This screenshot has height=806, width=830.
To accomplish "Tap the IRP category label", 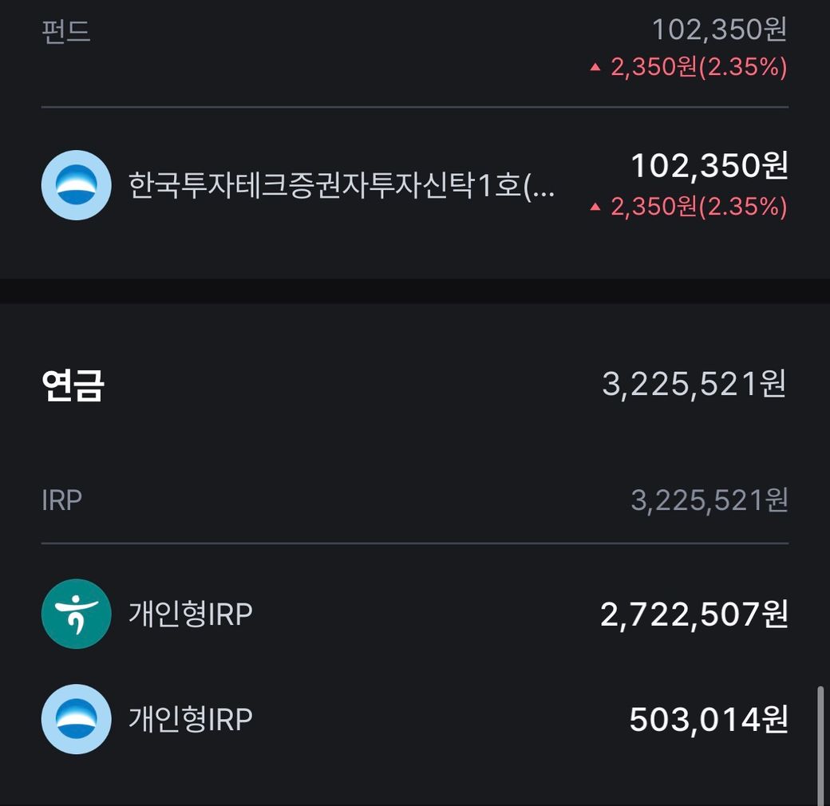I will coord(61,500).
